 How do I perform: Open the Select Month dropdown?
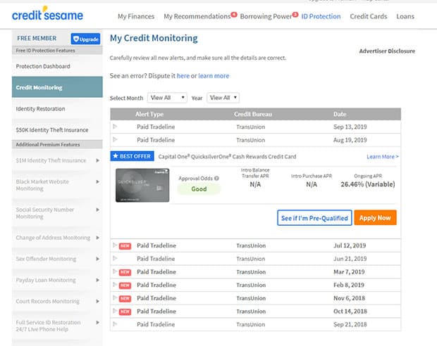[167, 98]
